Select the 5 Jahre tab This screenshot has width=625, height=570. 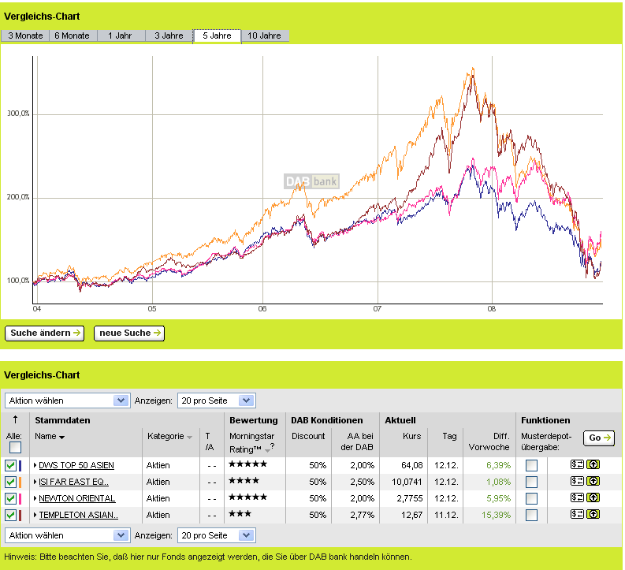217,35
